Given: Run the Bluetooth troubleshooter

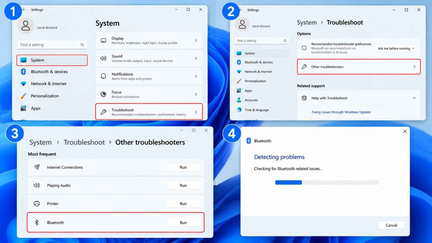Looking at the screenshot, I should [x=183, y=222].
